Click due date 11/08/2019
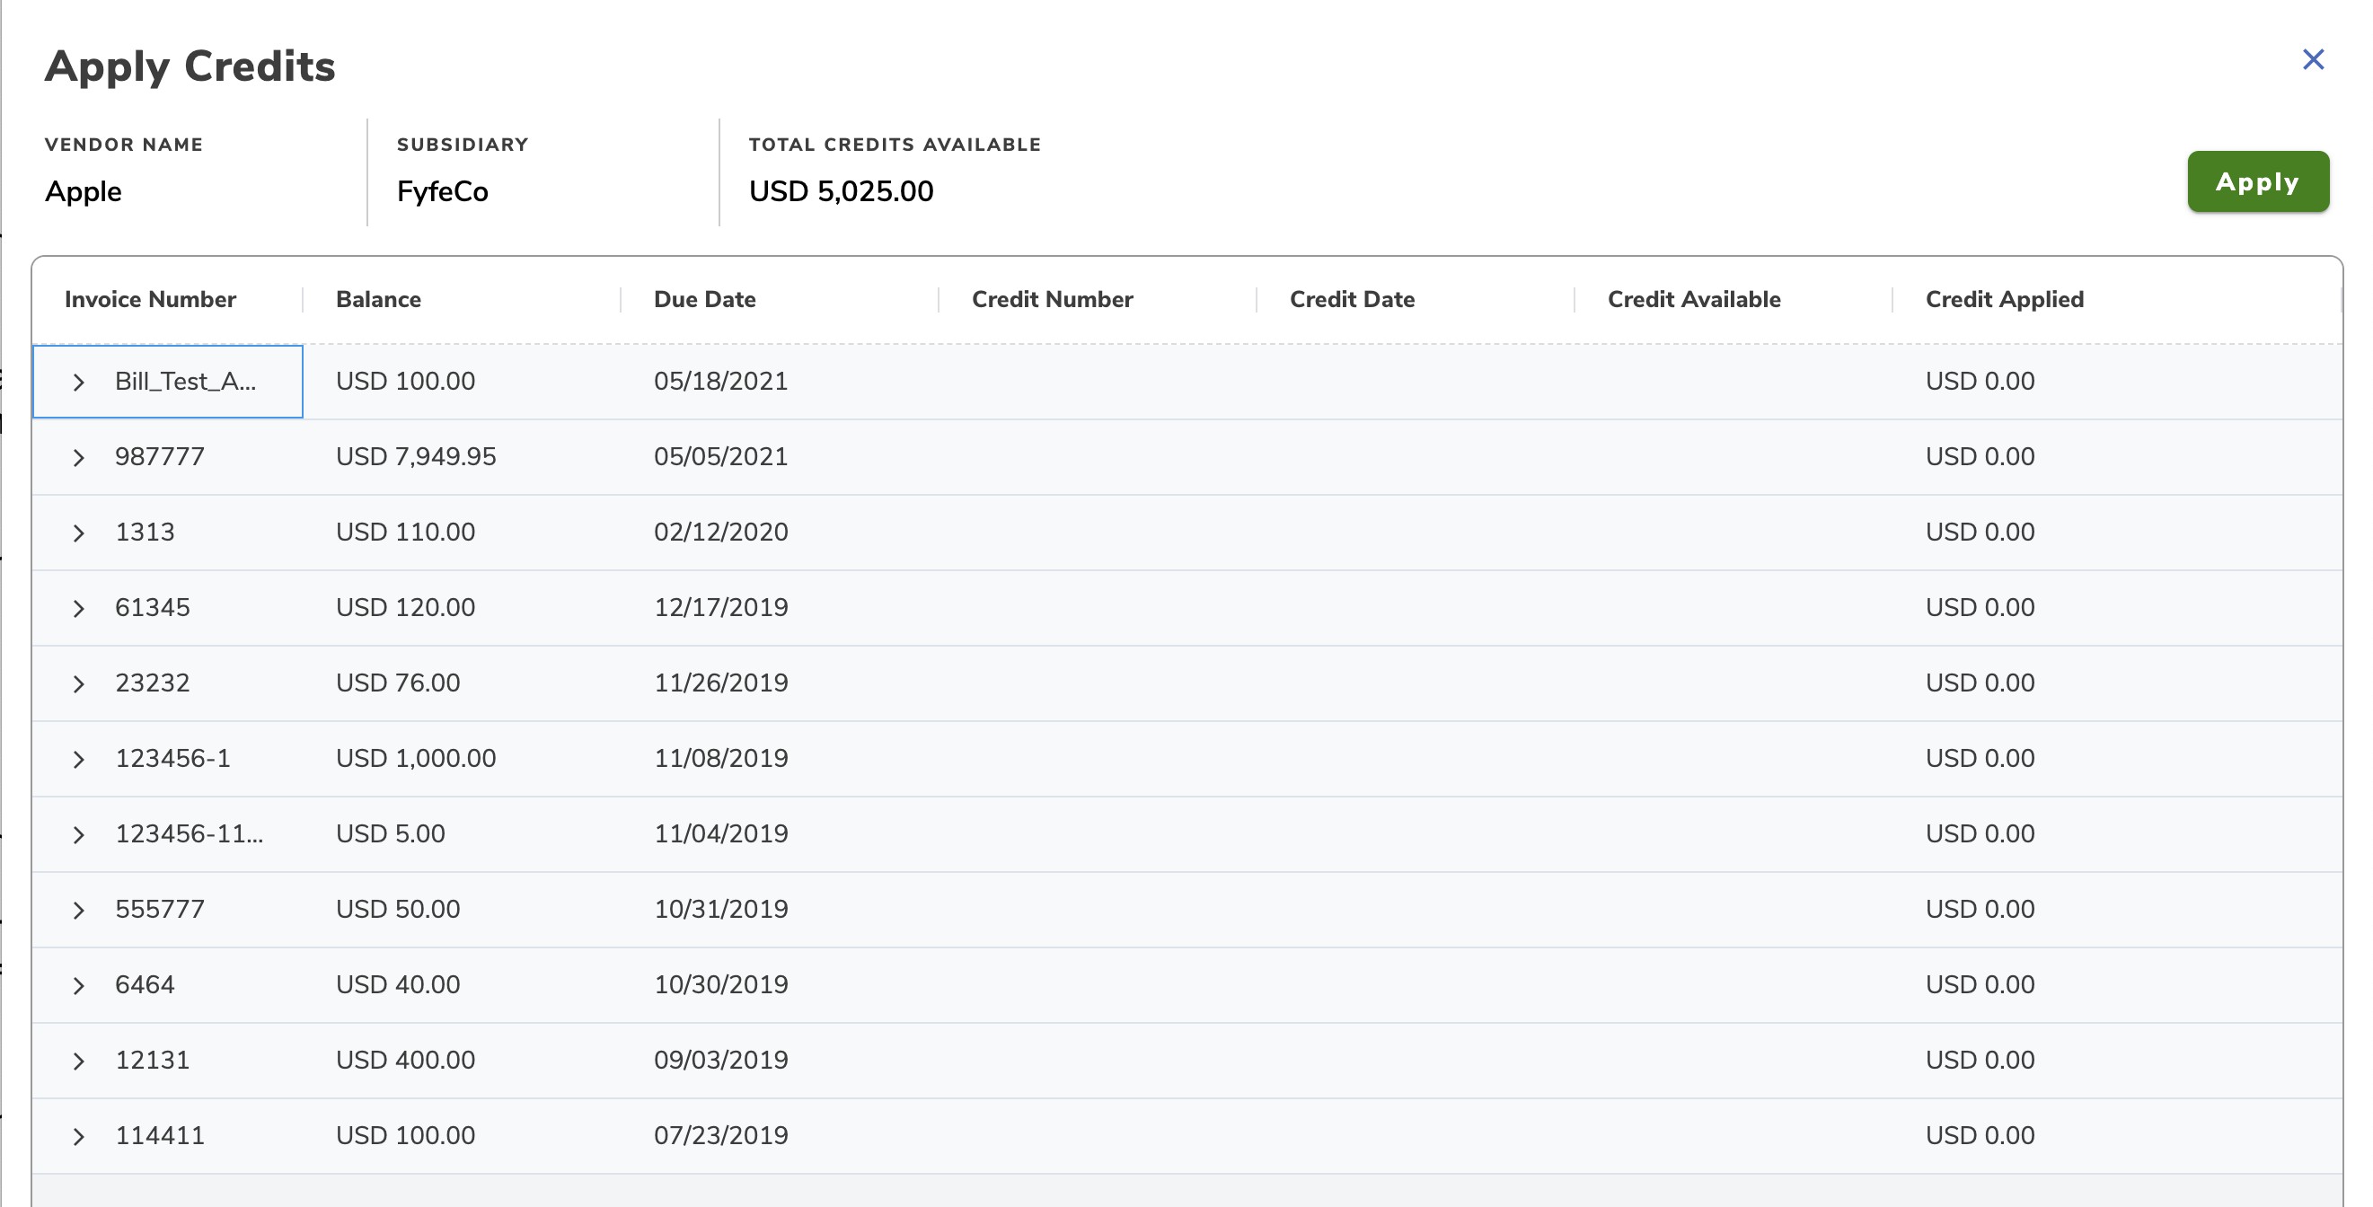The image size is (2373, 1207). click(720, 759)
